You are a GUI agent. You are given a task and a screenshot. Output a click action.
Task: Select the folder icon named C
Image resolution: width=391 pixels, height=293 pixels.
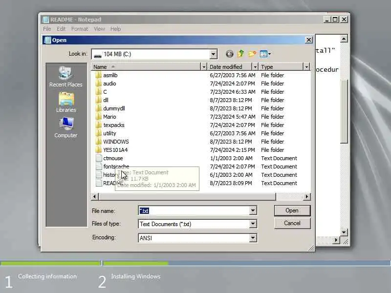click(99, 92)
